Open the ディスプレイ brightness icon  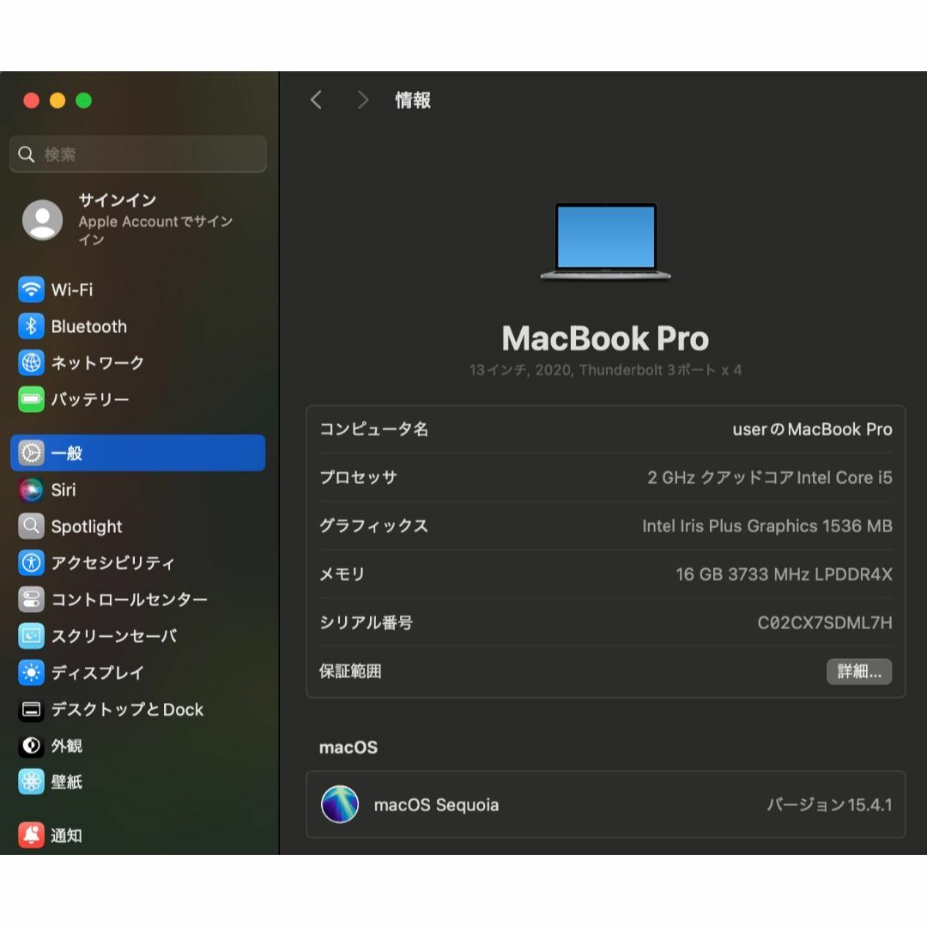click(31, 673)
